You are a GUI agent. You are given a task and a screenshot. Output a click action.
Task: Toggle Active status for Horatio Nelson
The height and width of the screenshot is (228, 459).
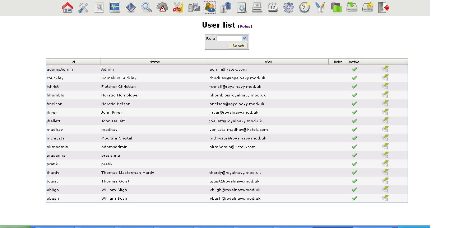354,103
